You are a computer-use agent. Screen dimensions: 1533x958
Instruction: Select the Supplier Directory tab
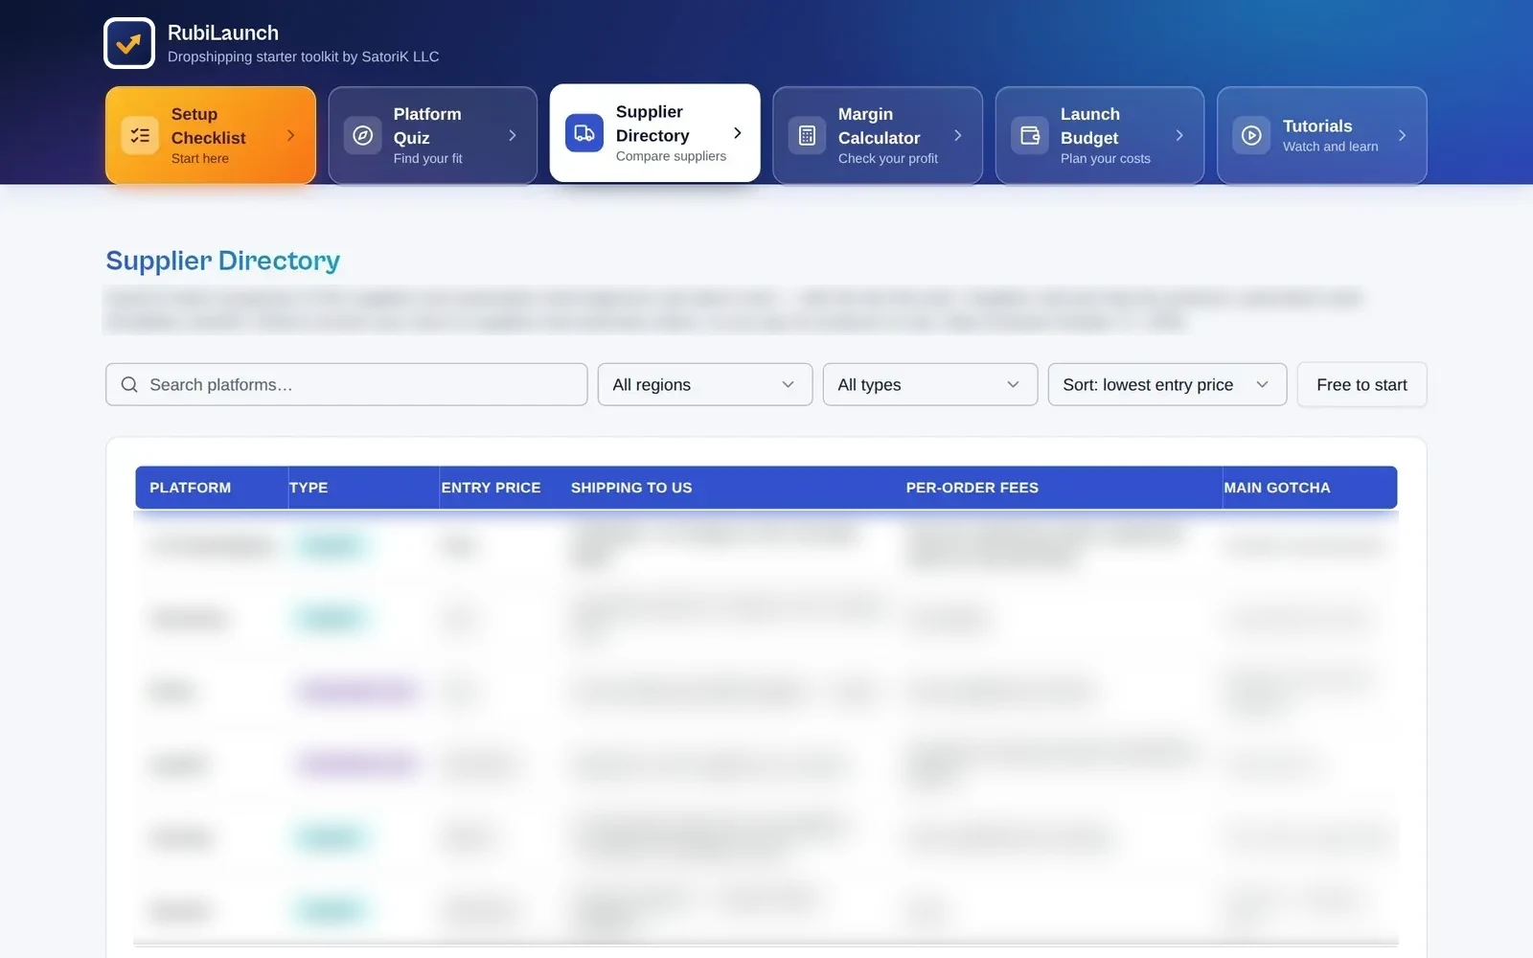point(655,133)
